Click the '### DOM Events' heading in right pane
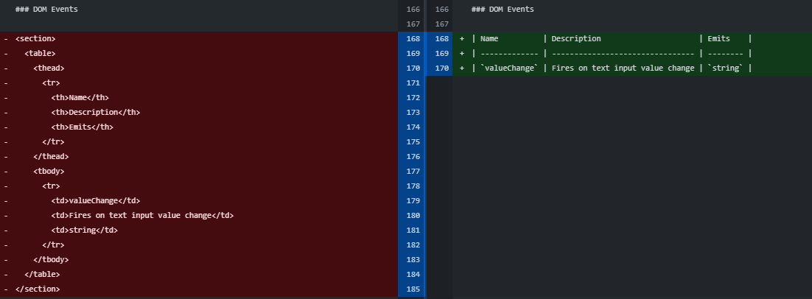The height and width of the screenshot is (299, 812). click(503, 9)
